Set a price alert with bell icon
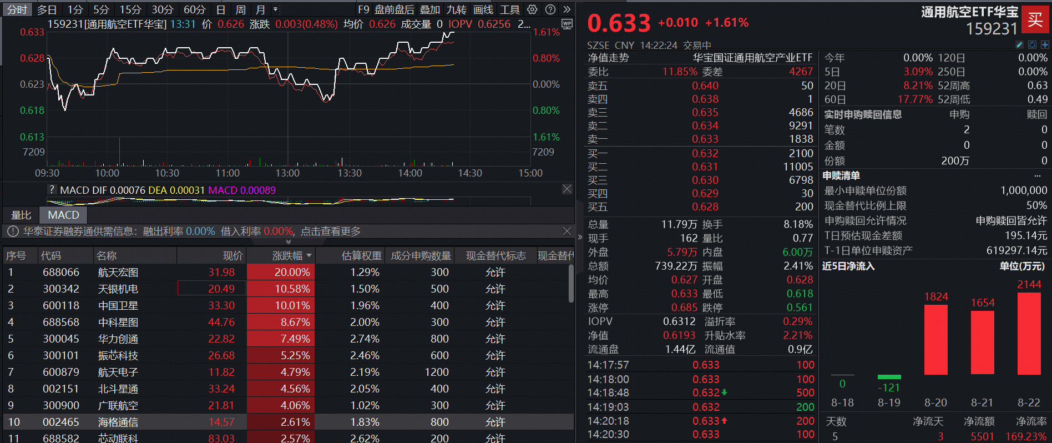1052x443 pixels. click(x=1032, y=44)
